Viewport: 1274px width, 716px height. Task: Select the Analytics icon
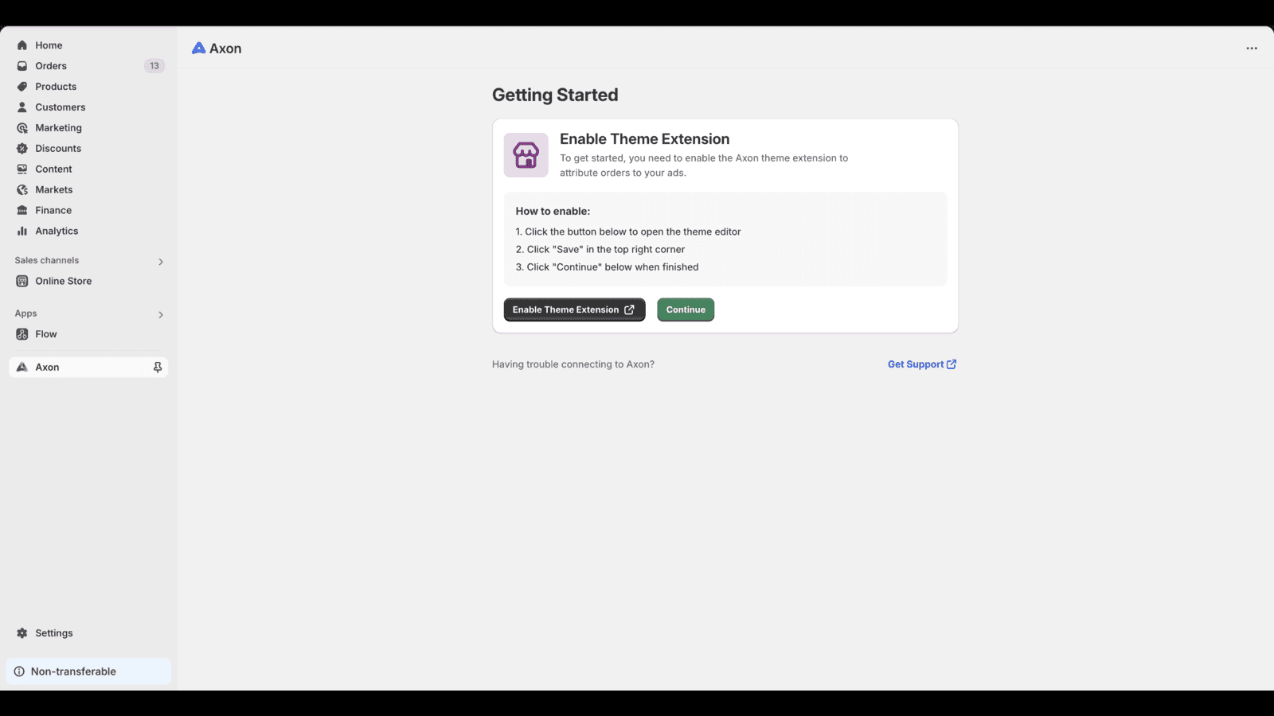pos(22,231)
